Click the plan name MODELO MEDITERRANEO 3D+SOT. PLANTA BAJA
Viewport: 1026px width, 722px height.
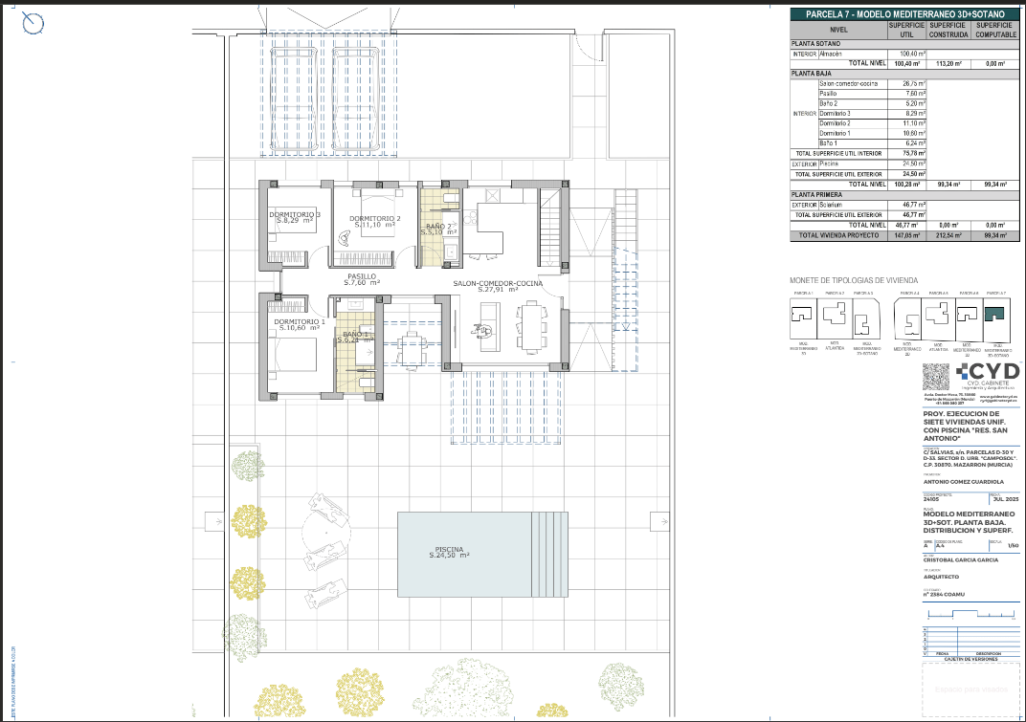970,522
